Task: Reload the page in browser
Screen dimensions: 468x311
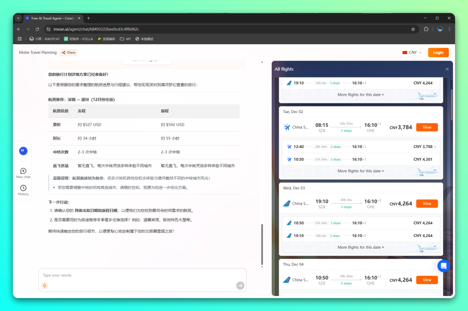Action: tap(37, 29)
